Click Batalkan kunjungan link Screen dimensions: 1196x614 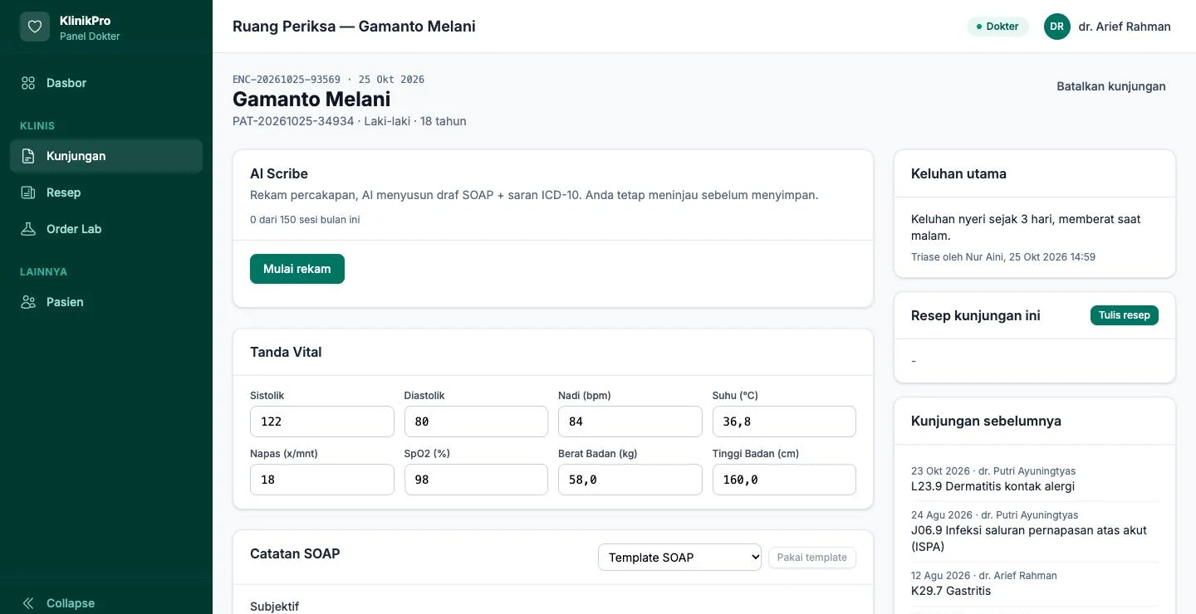pyautogui.click(x=1111, y=86)
